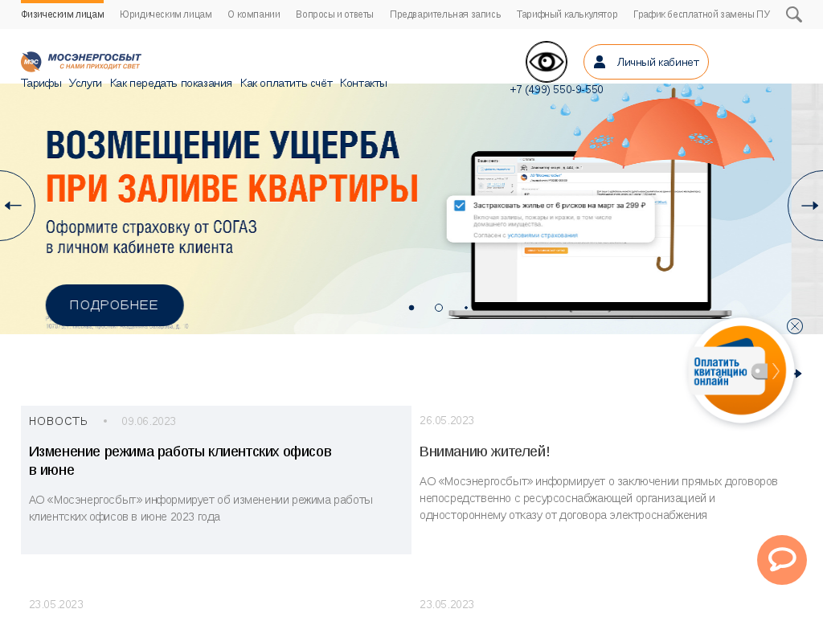Select the first slider dot
Screen dimensions: 823x617
411,308
